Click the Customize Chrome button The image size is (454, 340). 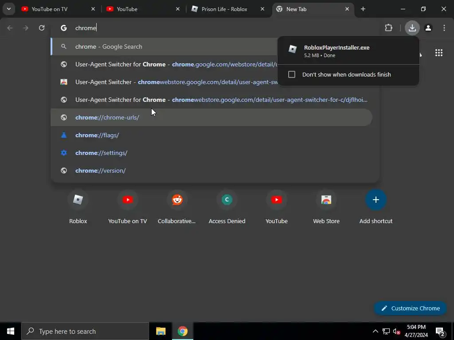(410, 308)
